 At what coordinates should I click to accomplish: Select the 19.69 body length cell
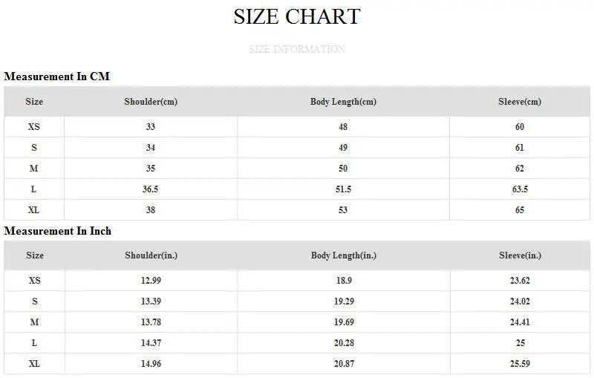point(344,322)
